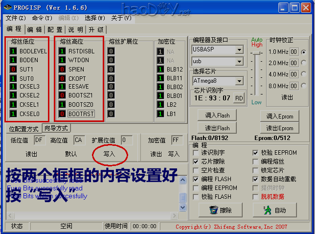Enable the 读识别字 checkbox
The height and width of the screenshot is (234, 315).
tap(196, 153)
